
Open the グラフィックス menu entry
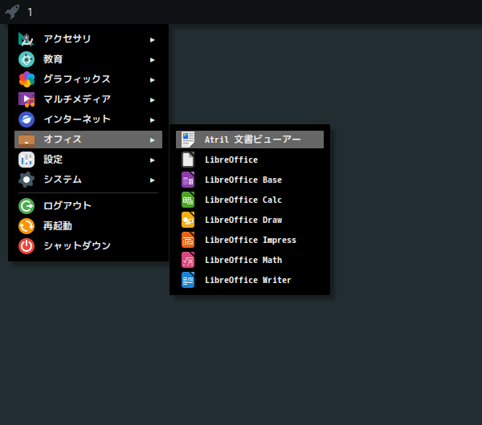point(88,79)
